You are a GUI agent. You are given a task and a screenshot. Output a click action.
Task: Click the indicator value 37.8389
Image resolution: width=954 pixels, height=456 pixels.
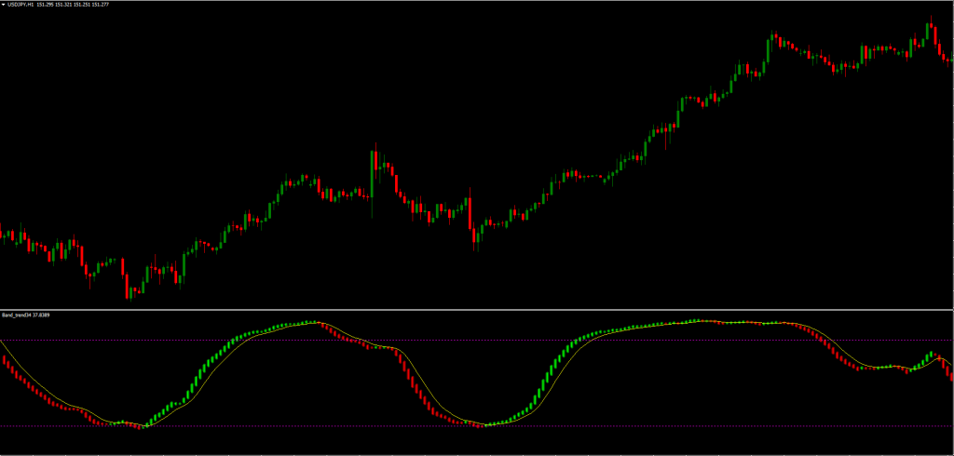click(x=41, y=315)
